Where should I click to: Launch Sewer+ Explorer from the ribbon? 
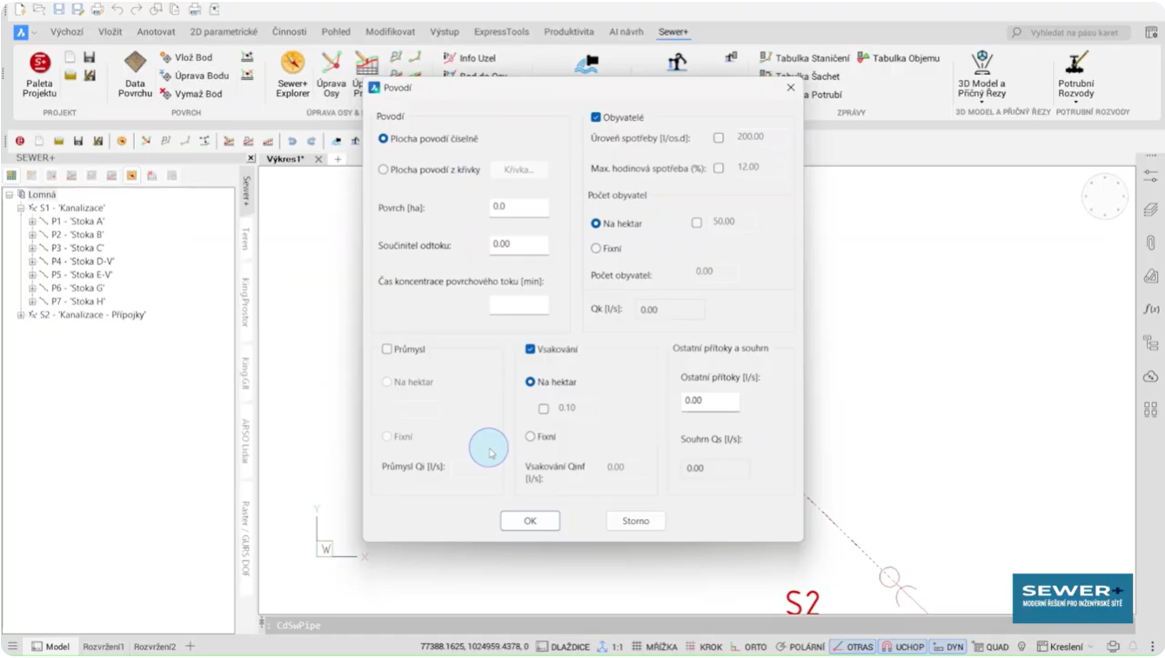pyautogui.click(x=292, y=63)
